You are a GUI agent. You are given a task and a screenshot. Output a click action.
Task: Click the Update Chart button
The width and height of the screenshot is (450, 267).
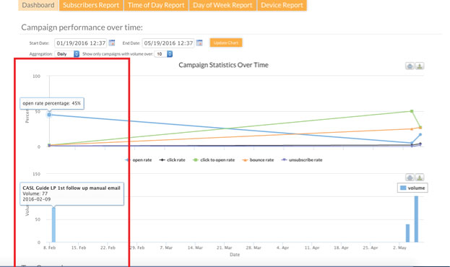coord(226,43)
